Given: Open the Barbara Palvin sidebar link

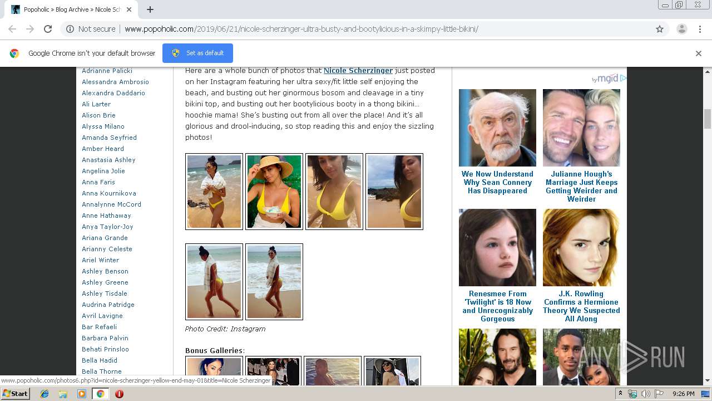Looking at the screenshot, I should click(105, 338).
